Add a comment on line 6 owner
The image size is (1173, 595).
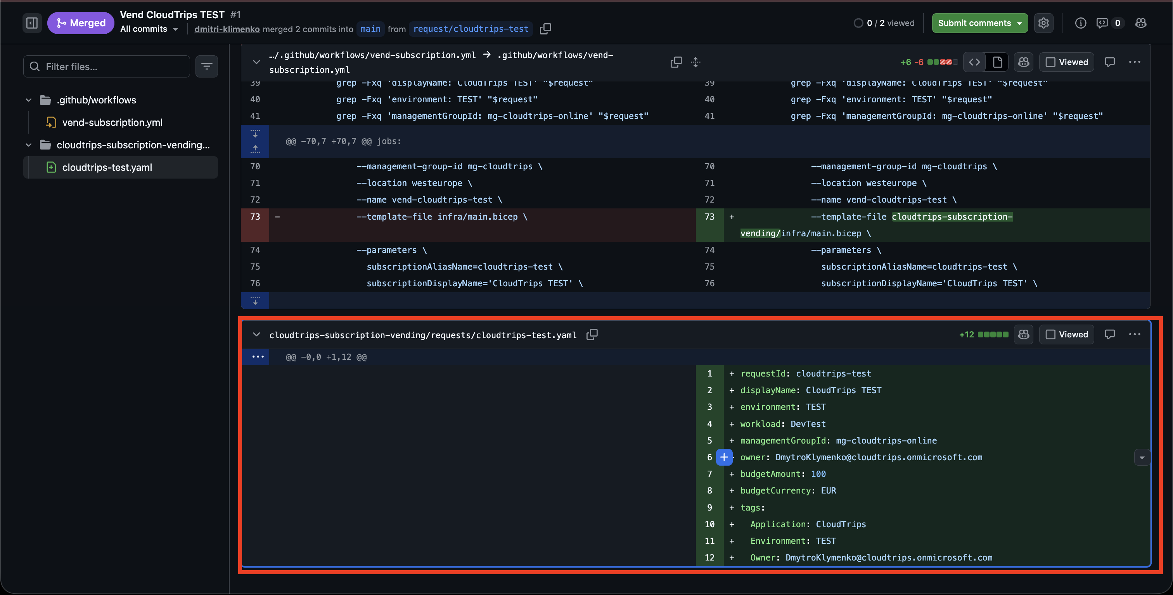click(724, 457)
